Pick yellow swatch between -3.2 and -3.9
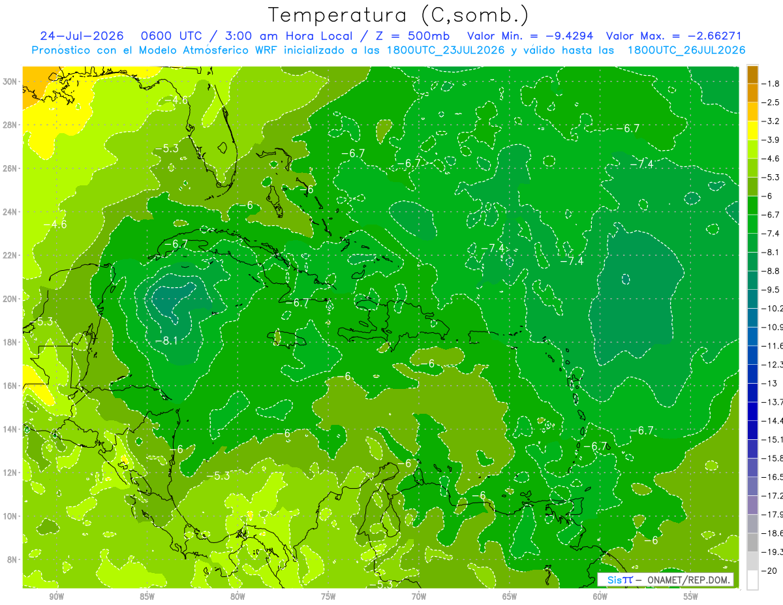Image resolution: width=783 pixels, height=605 pixels. (x=752, y=131)
